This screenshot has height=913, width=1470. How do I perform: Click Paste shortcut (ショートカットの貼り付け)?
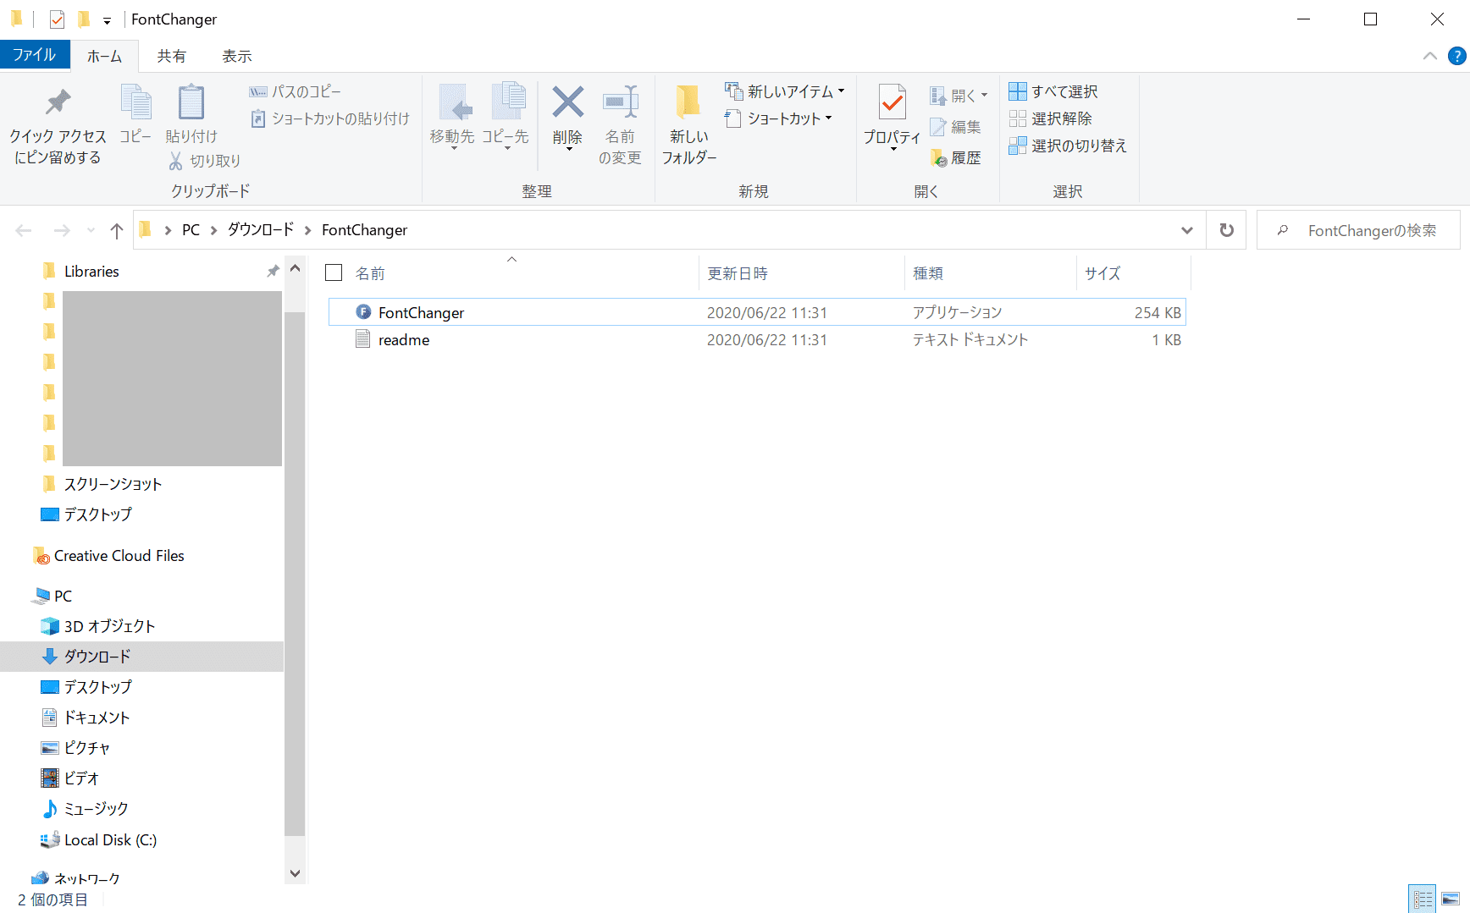click(x=329, y=118)
